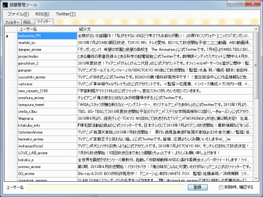Select the projectindex cell

(47, 57)
